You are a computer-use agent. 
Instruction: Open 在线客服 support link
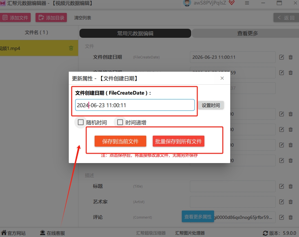(x=52, y=233)
